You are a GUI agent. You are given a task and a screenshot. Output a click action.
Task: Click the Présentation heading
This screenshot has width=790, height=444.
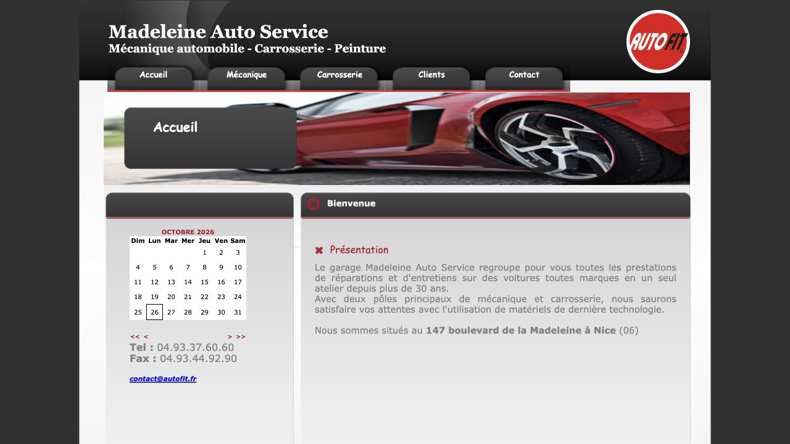[x=359, y=250]
